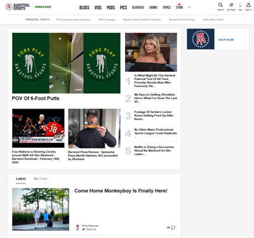Viewport: 254px width, 238px height.
Task: Open the STORE menu item
Action: 179,7
